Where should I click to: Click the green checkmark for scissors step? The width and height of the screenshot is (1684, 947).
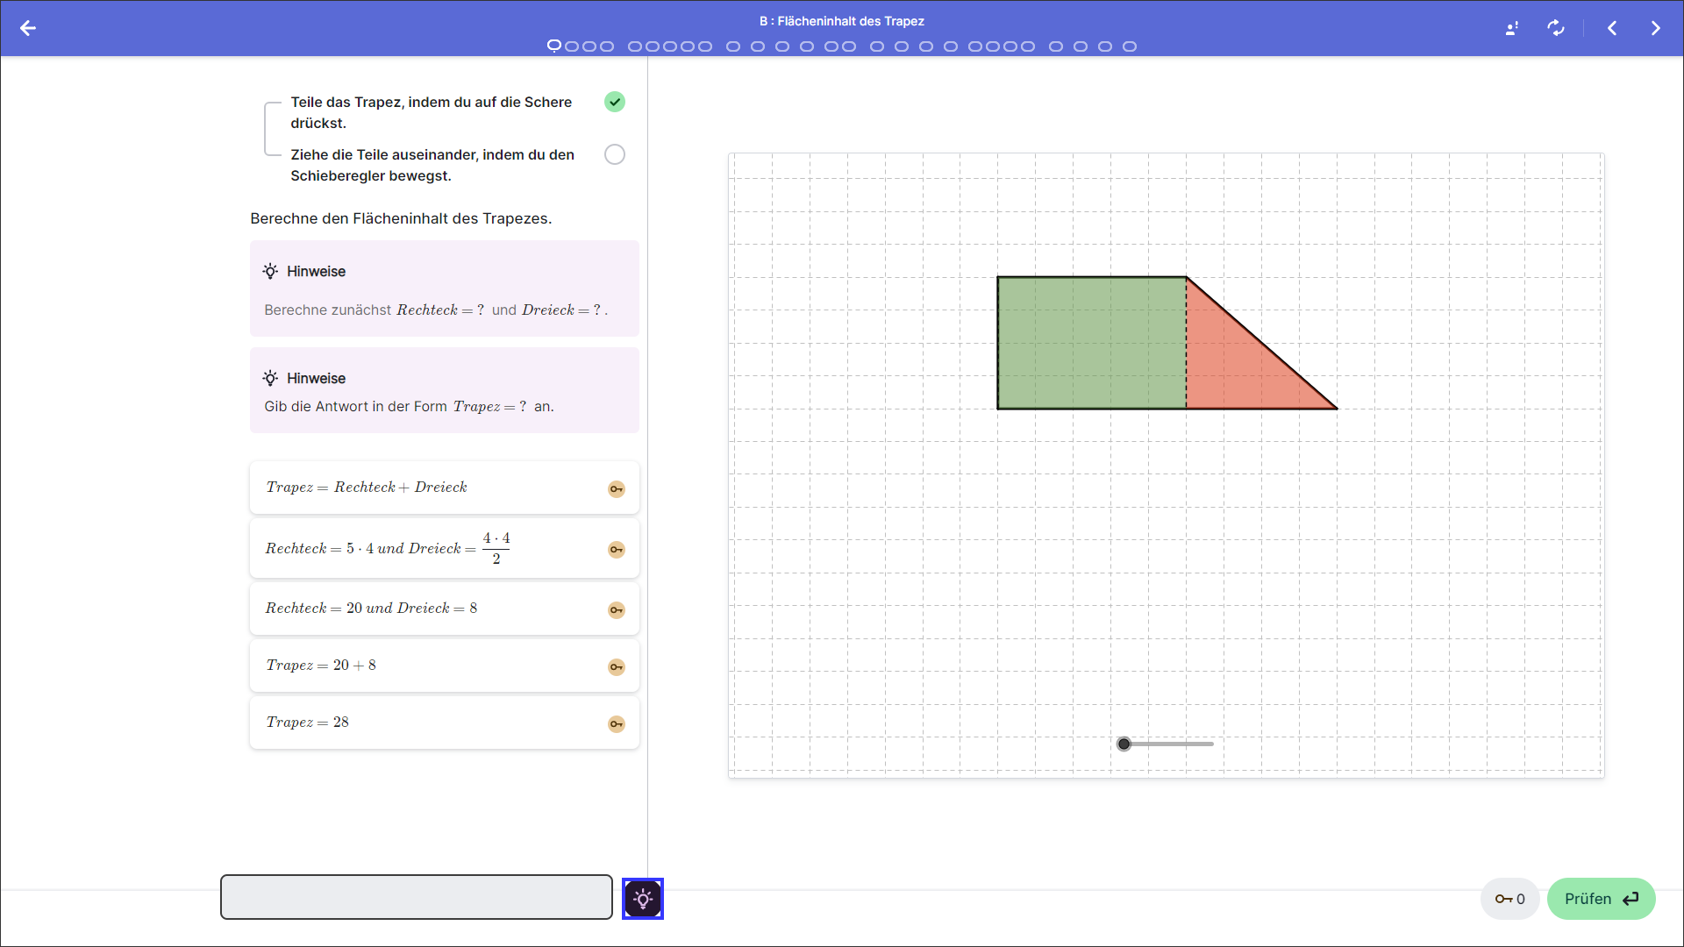click(x=615, y=102)
